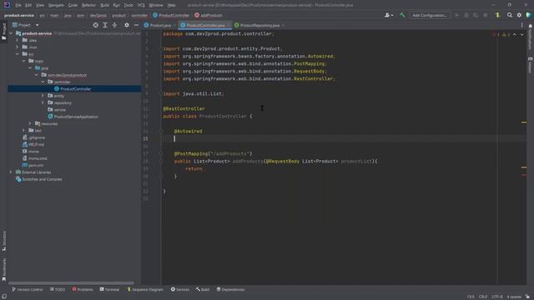
Task: Click CRLF line separator in status bar
Action: click(x=483, y=297)
